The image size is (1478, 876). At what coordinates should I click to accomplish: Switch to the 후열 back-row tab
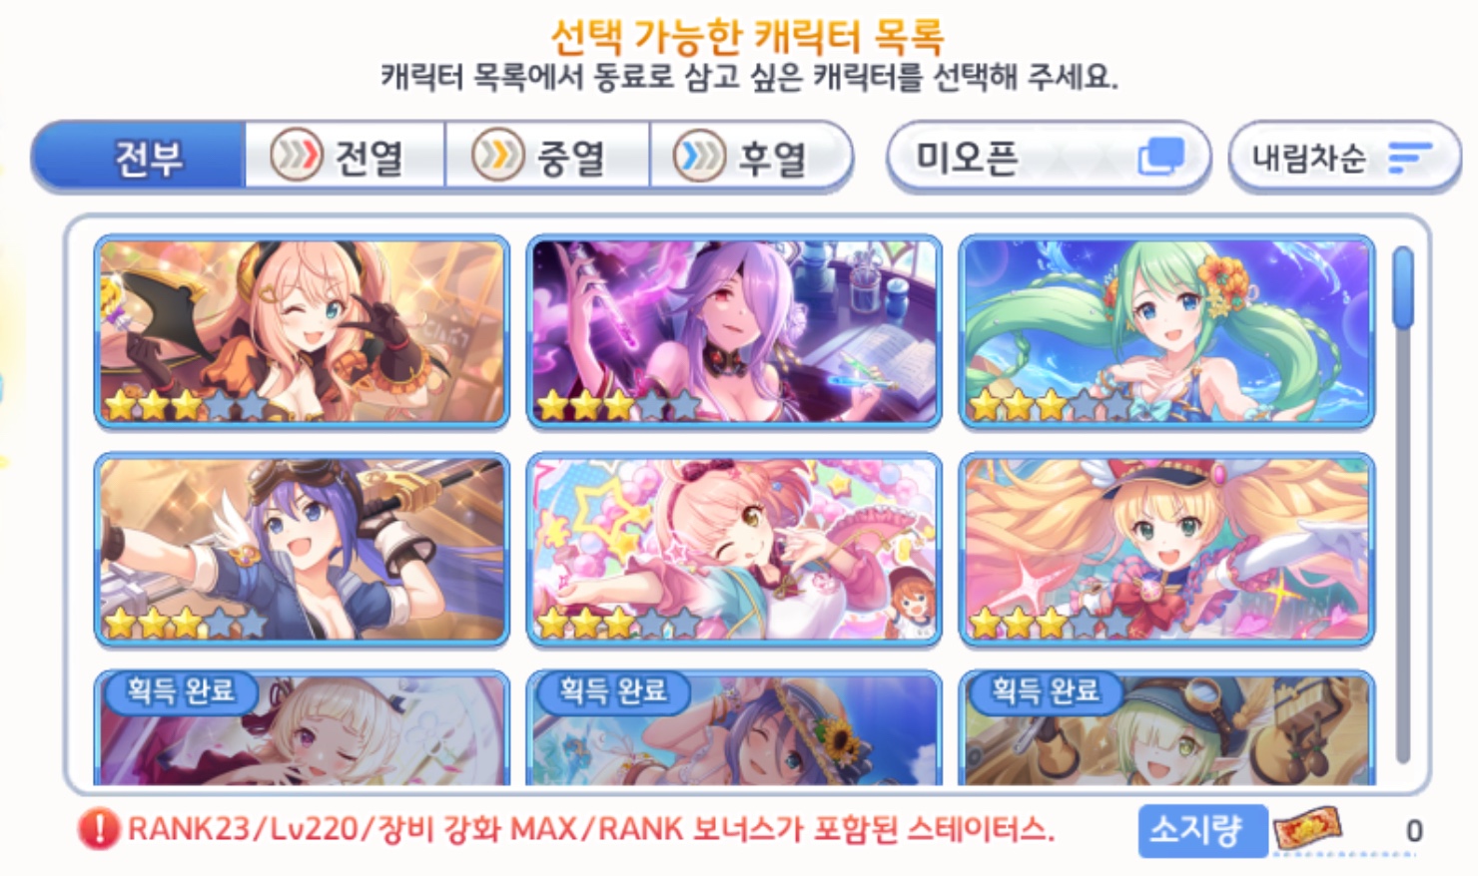(x=750, y=157)
